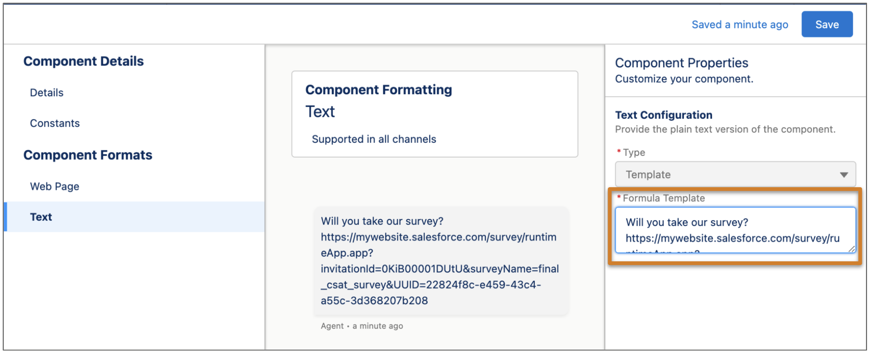Screen dimensions: 870x353
Task: Click the required asterisk beside Type
Action: (618, 151)
